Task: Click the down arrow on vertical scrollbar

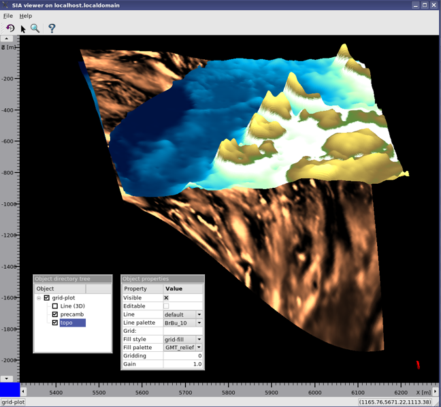Action: pyautogui.click(x=7, y=378)
